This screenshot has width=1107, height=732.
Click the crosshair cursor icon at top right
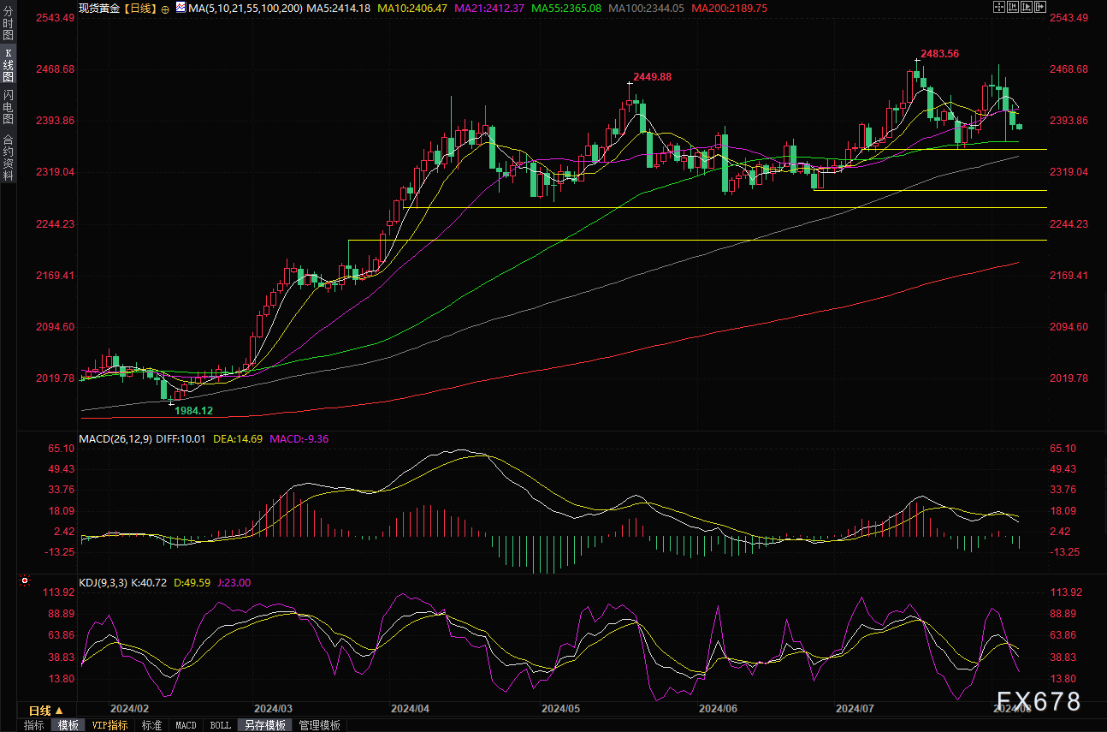point(998,7)
